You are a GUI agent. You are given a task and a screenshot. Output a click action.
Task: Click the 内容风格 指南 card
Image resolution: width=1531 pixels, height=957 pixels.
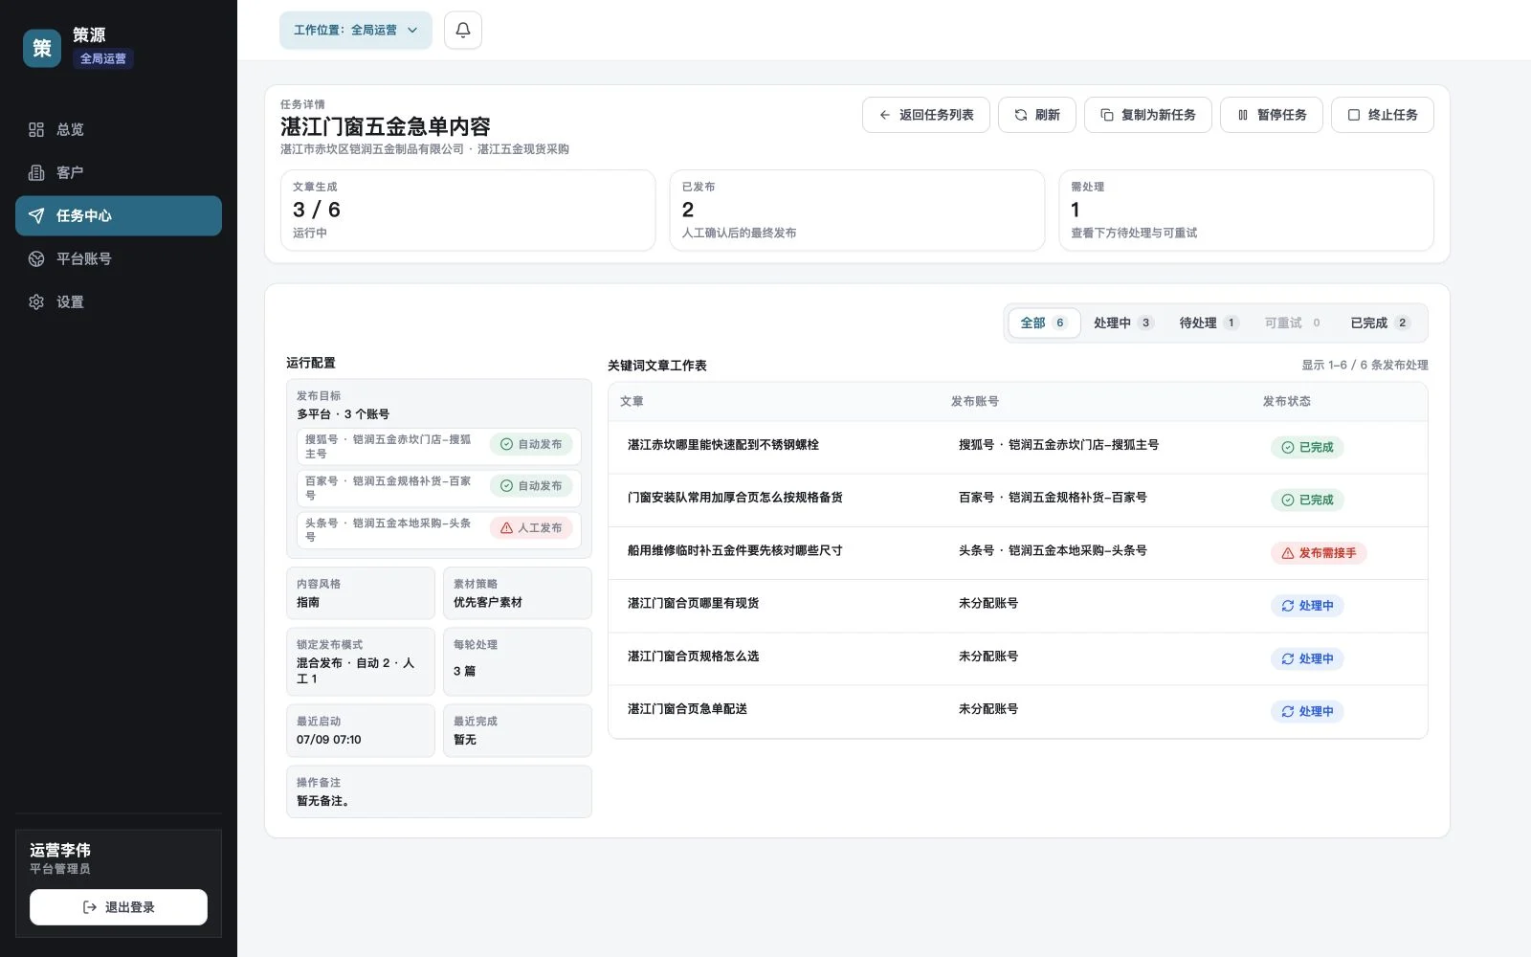coord(361,593)
